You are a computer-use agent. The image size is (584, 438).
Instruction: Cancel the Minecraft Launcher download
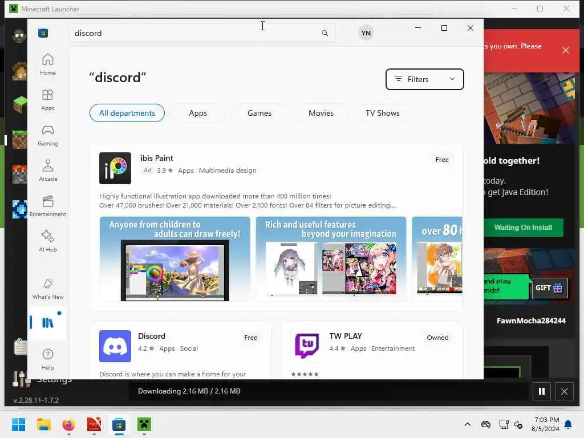(564, 391)
